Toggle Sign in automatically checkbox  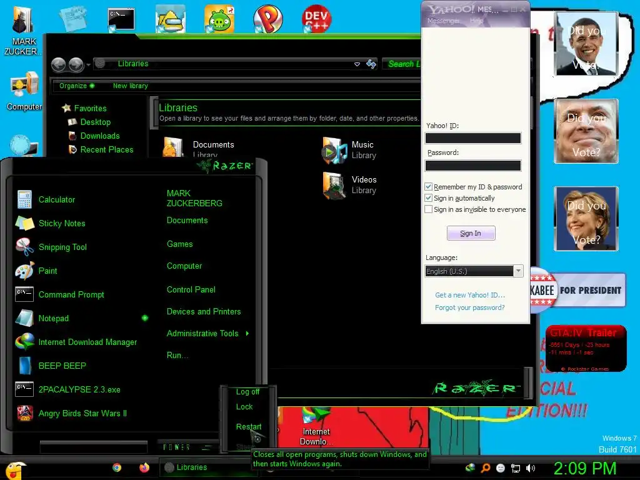428,198
